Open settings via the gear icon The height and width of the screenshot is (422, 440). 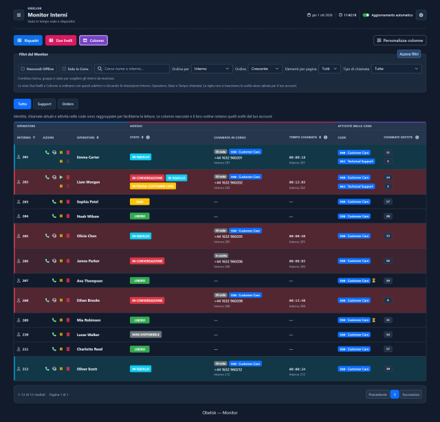(421, 15)
